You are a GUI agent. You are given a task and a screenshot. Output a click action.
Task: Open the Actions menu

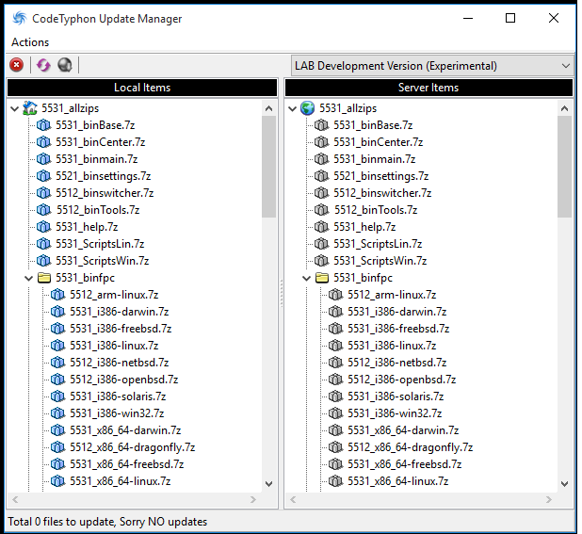click(30, 42)
